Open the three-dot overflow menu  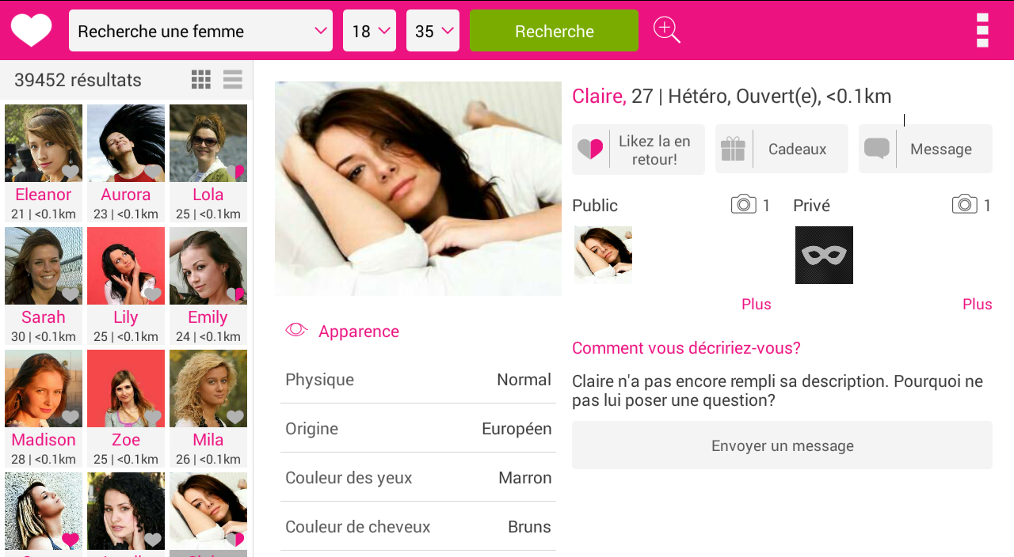click(982, 30)
